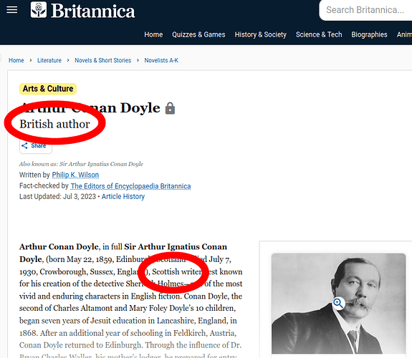Open Quizzes & Games menu item
Screen dimensions: 412x358
(198, 34)
